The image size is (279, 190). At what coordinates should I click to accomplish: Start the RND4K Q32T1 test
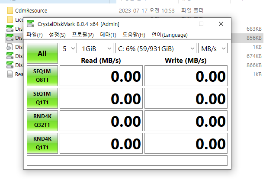[42, 121]
